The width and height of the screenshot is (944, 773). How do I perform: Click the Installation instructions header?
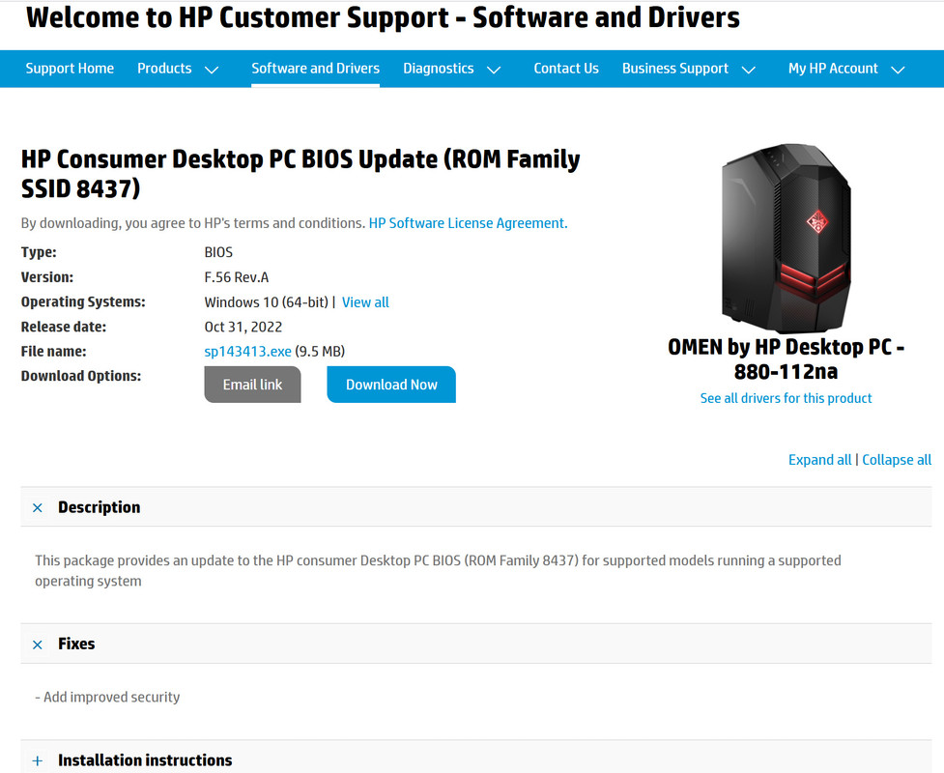point(475,758)
